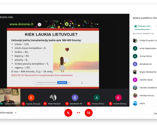Image resolution: width=157 pixels, height=126 pixels.
Task: Click the Išsami susitikimo info panel heading
Action: 145,18
